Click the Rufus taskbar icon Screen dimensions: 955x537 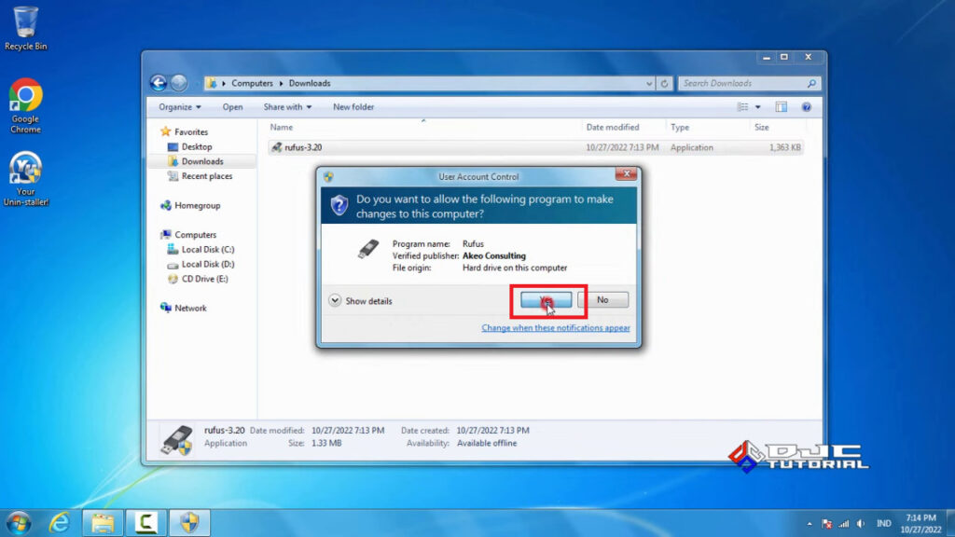point(189,524)
